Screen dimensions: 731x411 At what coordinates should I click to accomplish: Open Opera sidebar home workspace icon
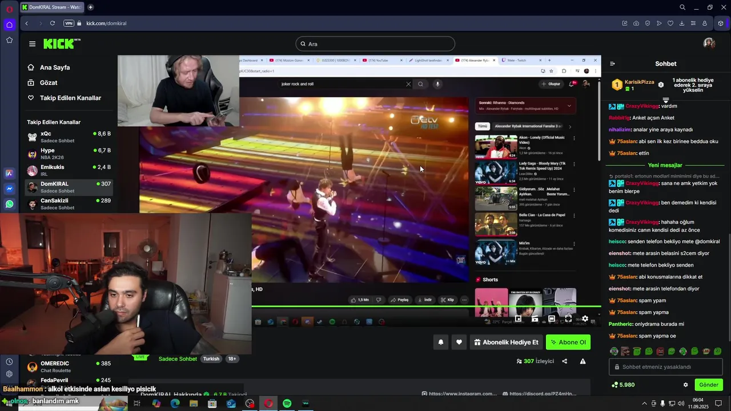point(9,25)
